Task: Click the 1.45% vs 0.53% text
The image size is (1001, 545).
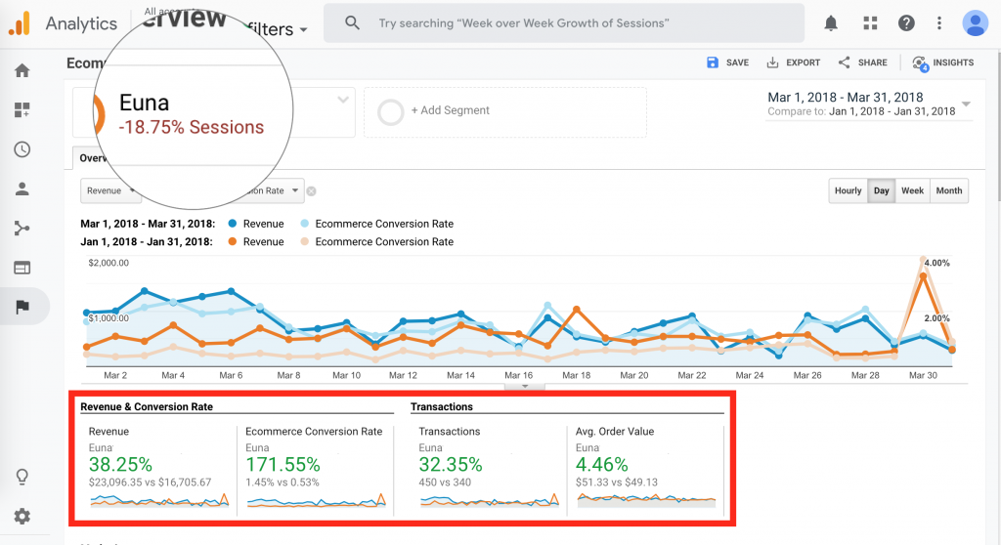Action: tap(283, 482)
